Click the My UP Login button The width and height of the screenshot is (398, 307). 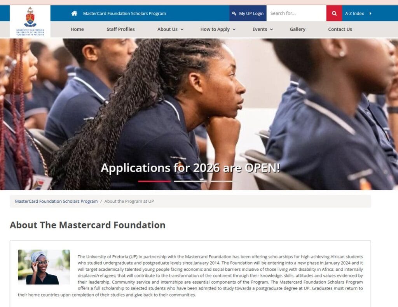(248, 13)
